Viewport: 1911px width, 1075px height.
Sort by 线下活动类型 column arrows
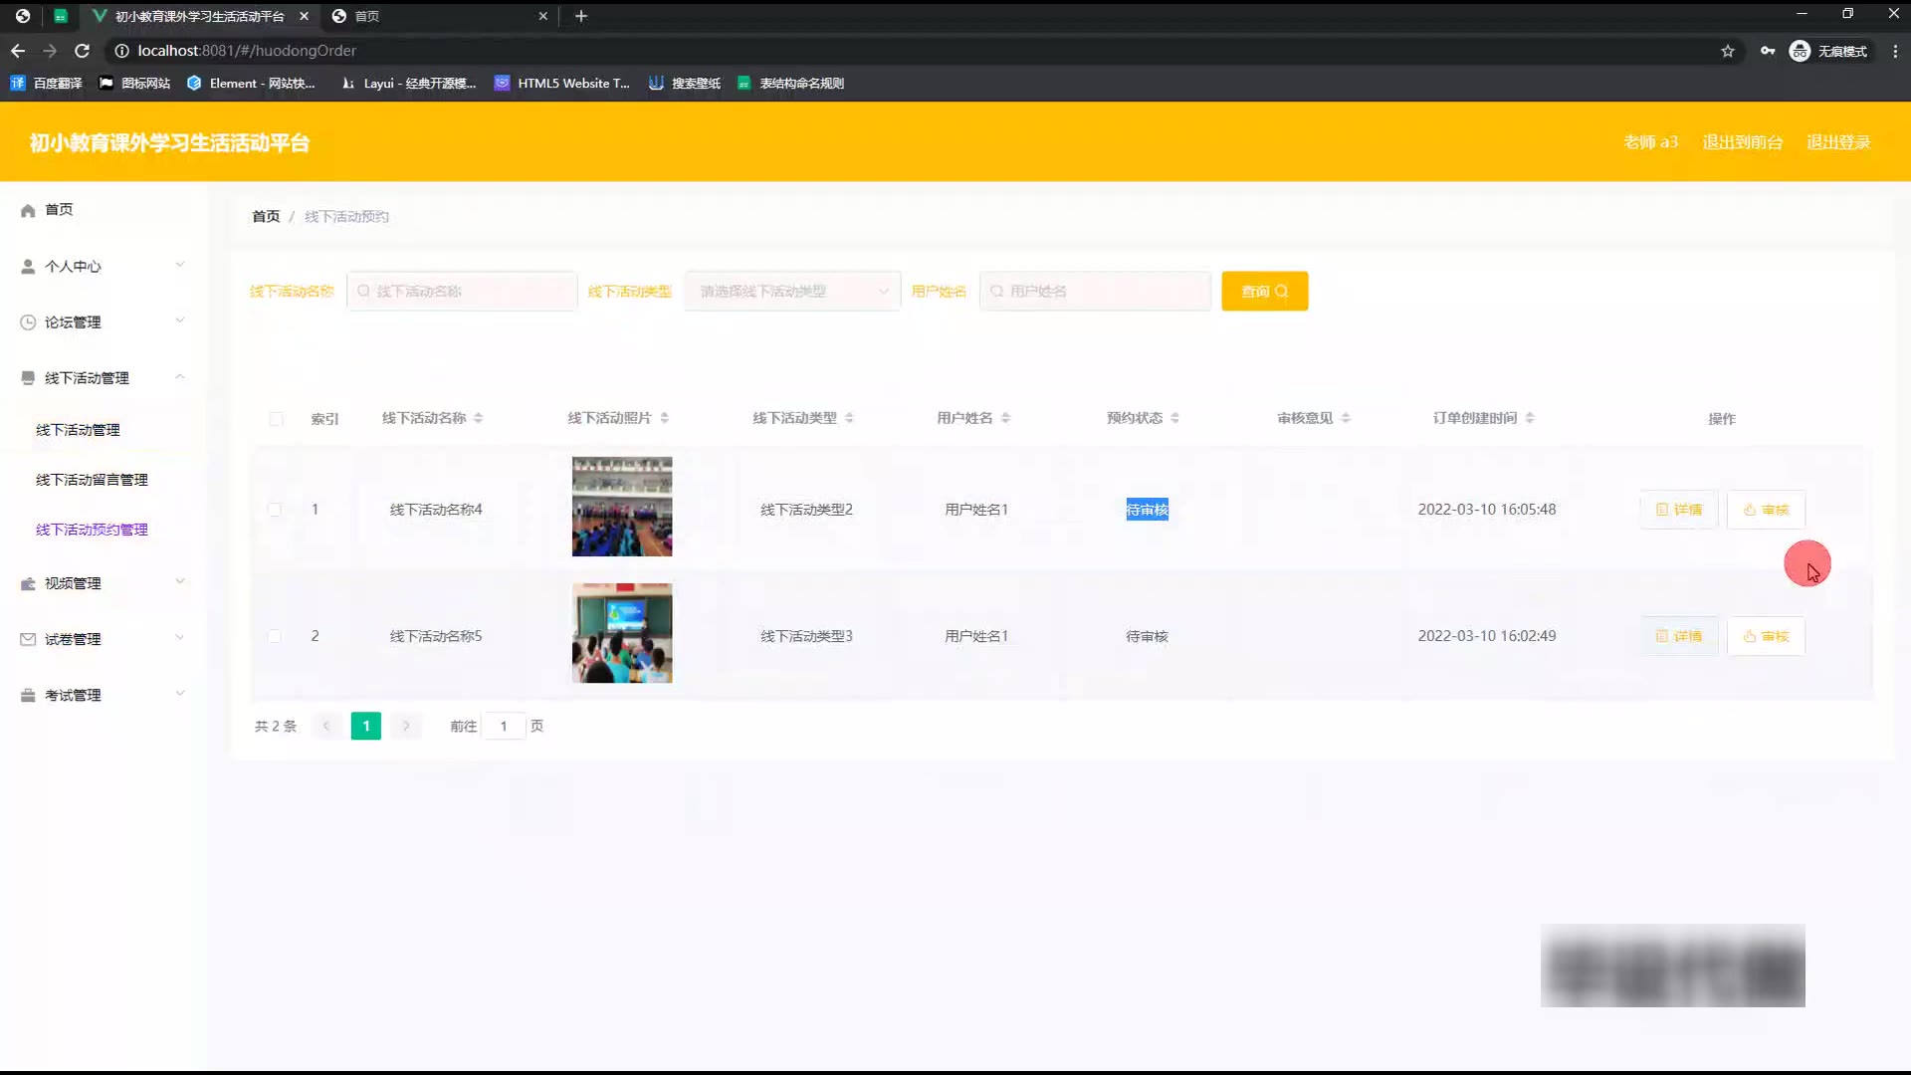pos(849,418)
